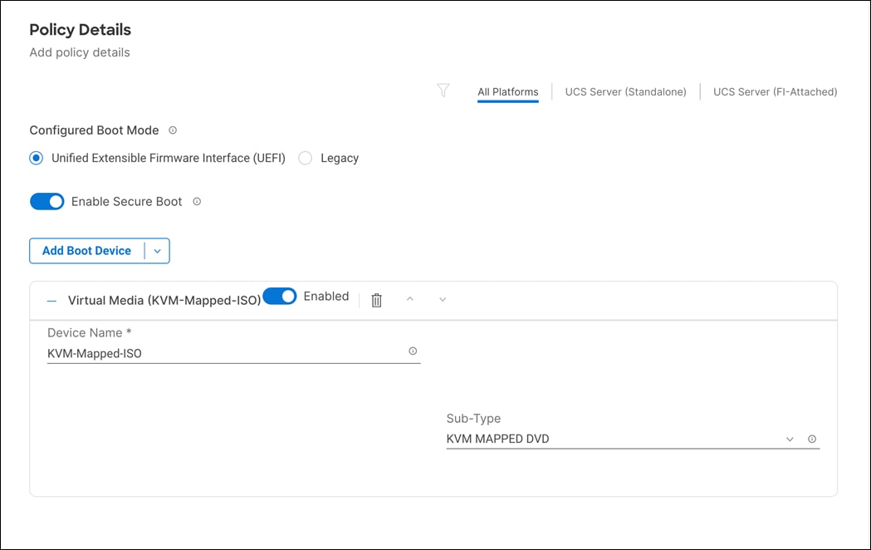
Task: Select the All Platforms tab
Action: (x=507, y=91)
